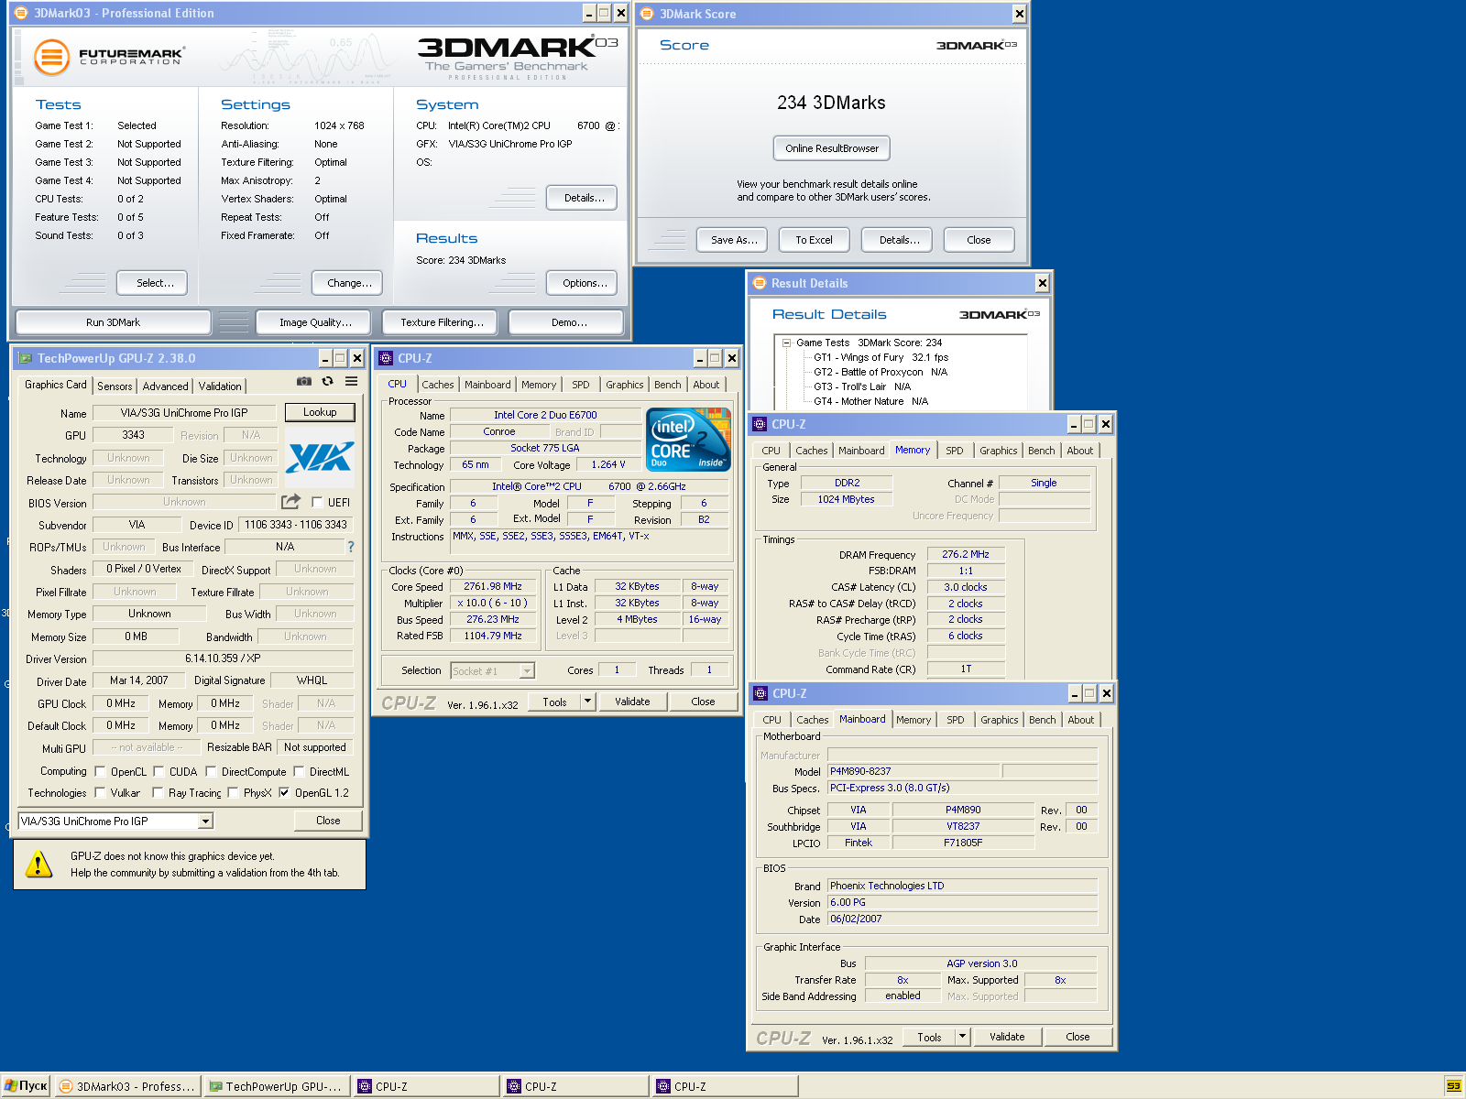Click Close button in GPU-Z window
1466x1099 pixels.
[328, 821]
